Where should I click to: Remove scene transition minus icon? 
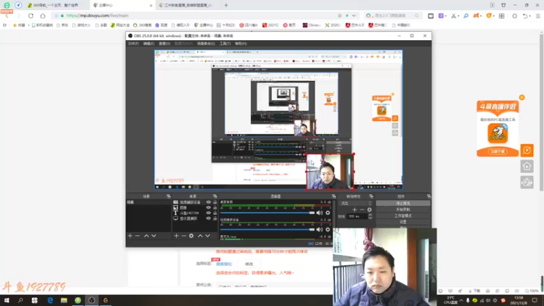pos(362,210)
